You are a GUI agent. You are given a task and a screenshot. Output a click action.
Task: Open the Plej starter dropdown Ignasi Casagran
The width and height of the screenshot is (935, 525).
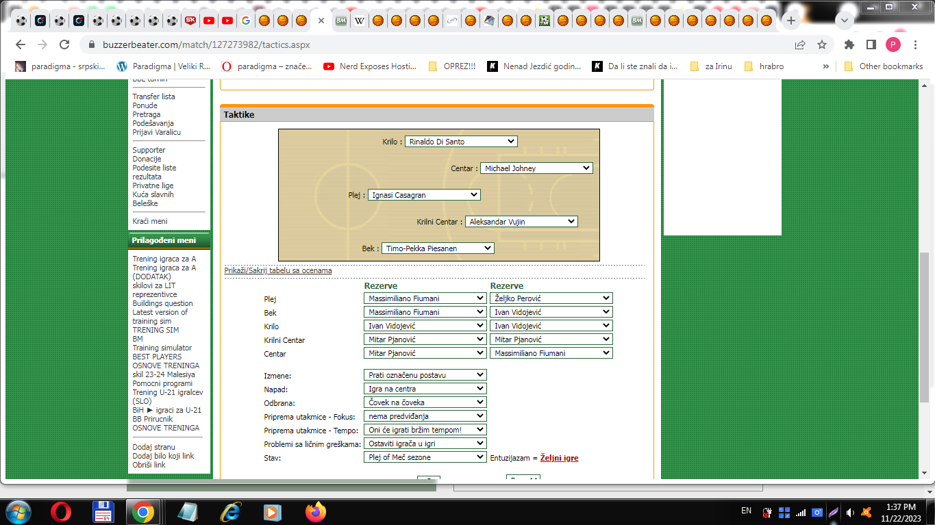[x=424, y=195]
